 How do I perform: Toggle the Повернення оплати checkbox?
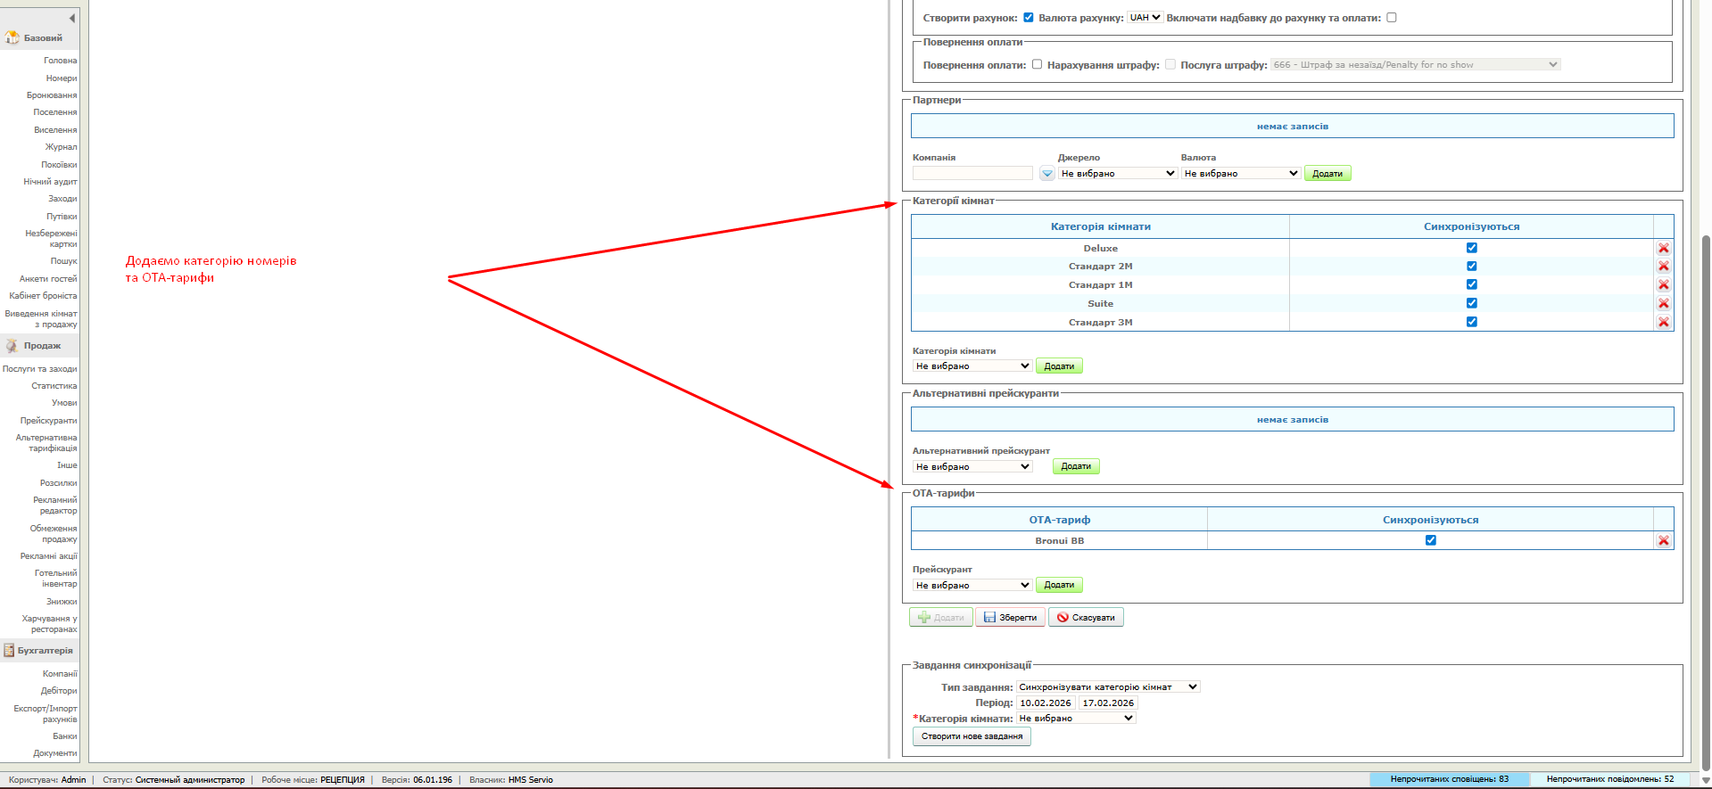tap(1037, 64)
